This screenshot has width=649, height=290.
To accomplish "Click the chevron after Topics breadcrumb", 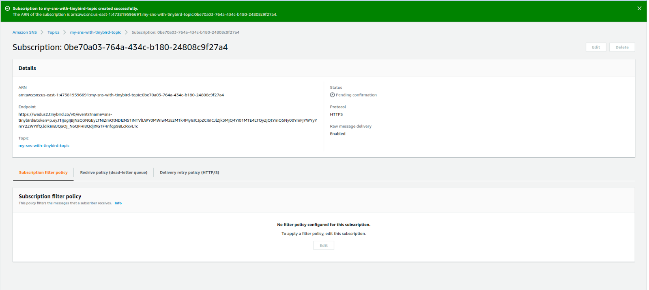I will click(x=64, y=32).
